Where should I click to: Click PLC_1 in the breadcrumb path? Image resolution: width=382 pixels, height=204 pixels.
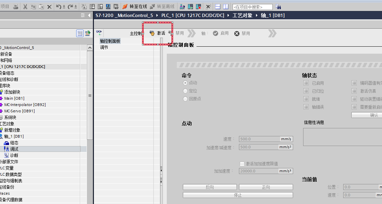tap(193, 15)
